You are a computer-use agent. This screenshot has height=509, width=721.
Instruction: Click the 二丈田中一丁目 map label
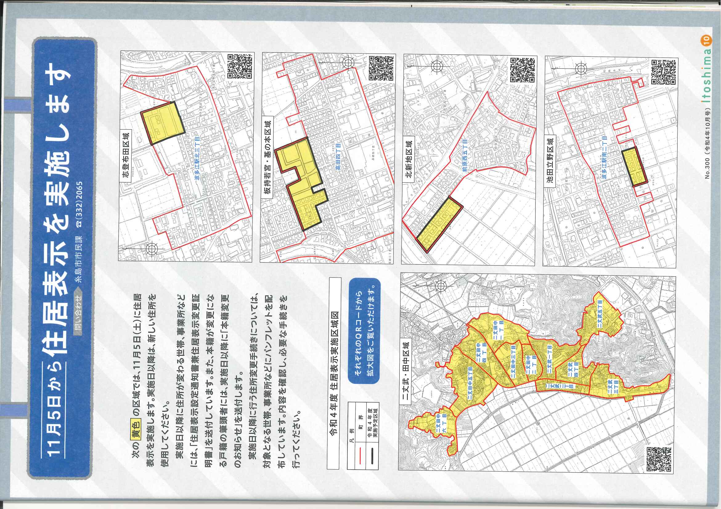click(498, 330)
